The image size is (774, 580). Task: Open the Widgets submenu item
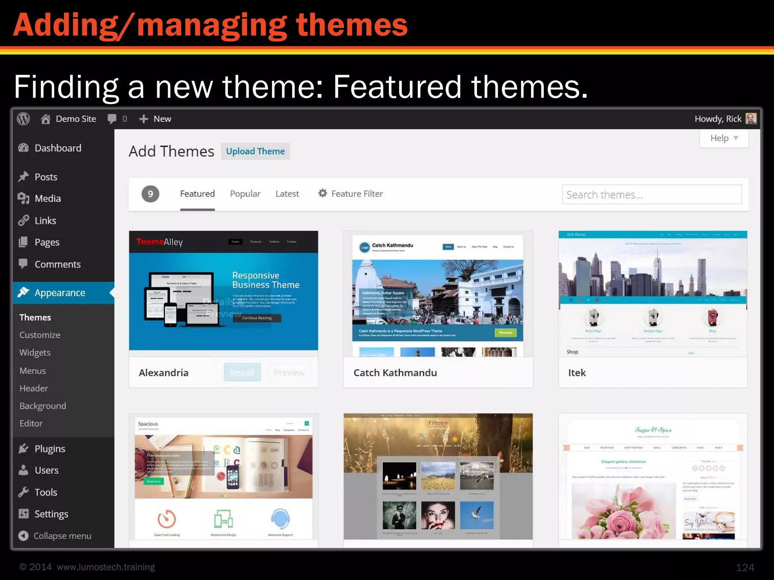35,352
